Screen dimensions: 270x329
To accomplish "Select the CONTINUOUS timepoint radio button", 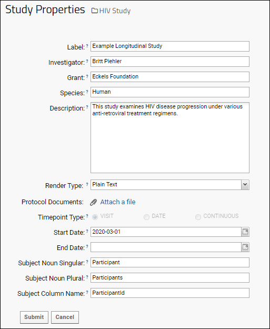I will pyautogui.click(x=198, y=217).
